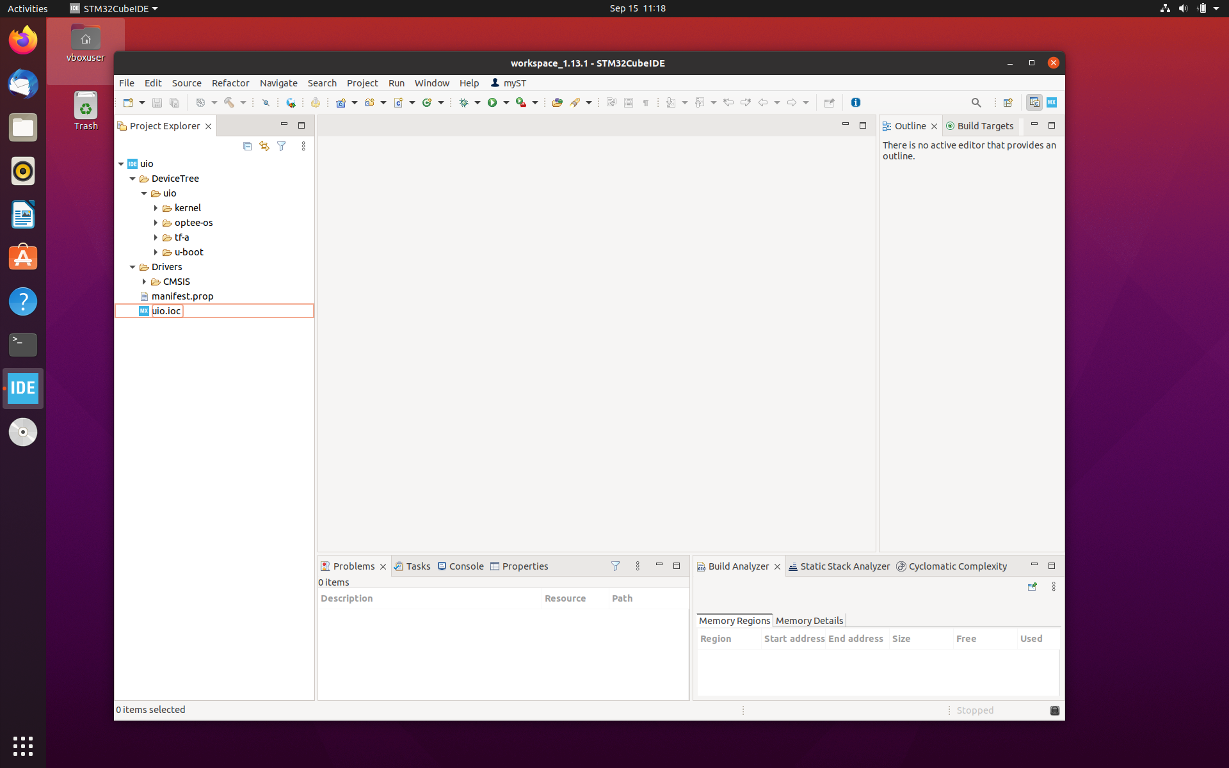Collapse the DeviceTree folder
This screenshot has height=768, width=1229.
coord(133,179)
